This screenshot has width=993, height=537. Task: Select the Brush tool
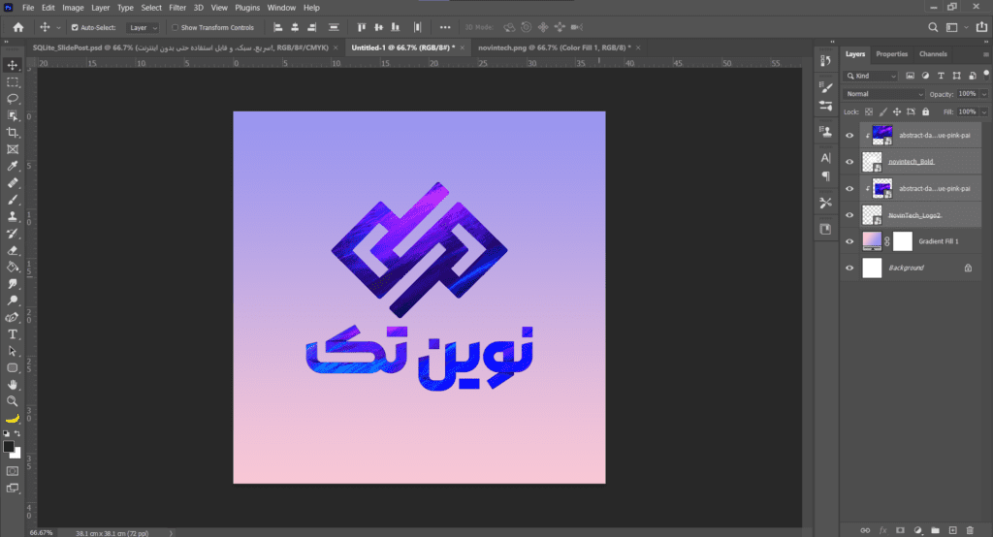pos(12,200)
